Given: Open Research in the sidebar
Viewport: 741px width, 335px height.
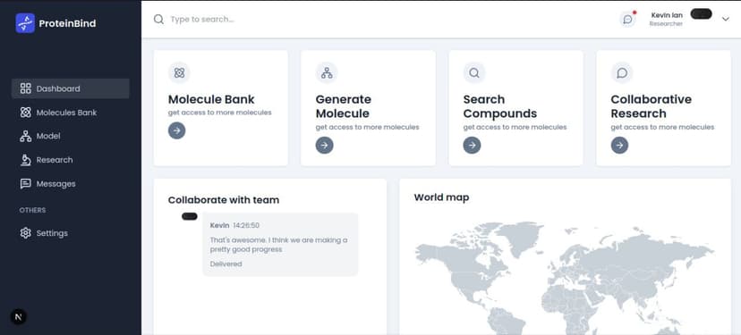Looking at the screenshot, I should tap(70, 160).
